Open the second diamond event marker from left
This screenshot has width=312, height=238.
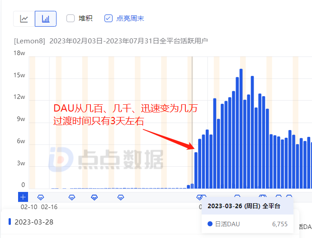(72, 197)
